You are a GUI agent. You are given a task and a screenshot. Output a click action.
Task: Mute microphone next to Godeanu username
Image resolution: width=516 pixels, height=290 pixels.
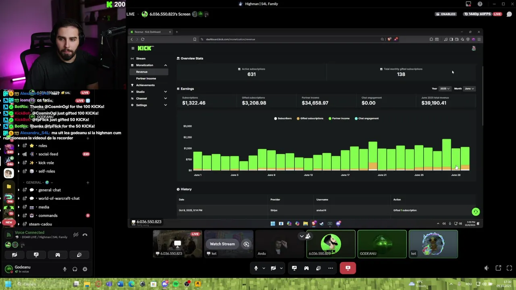pyautogui.click(x=64, y=269)
